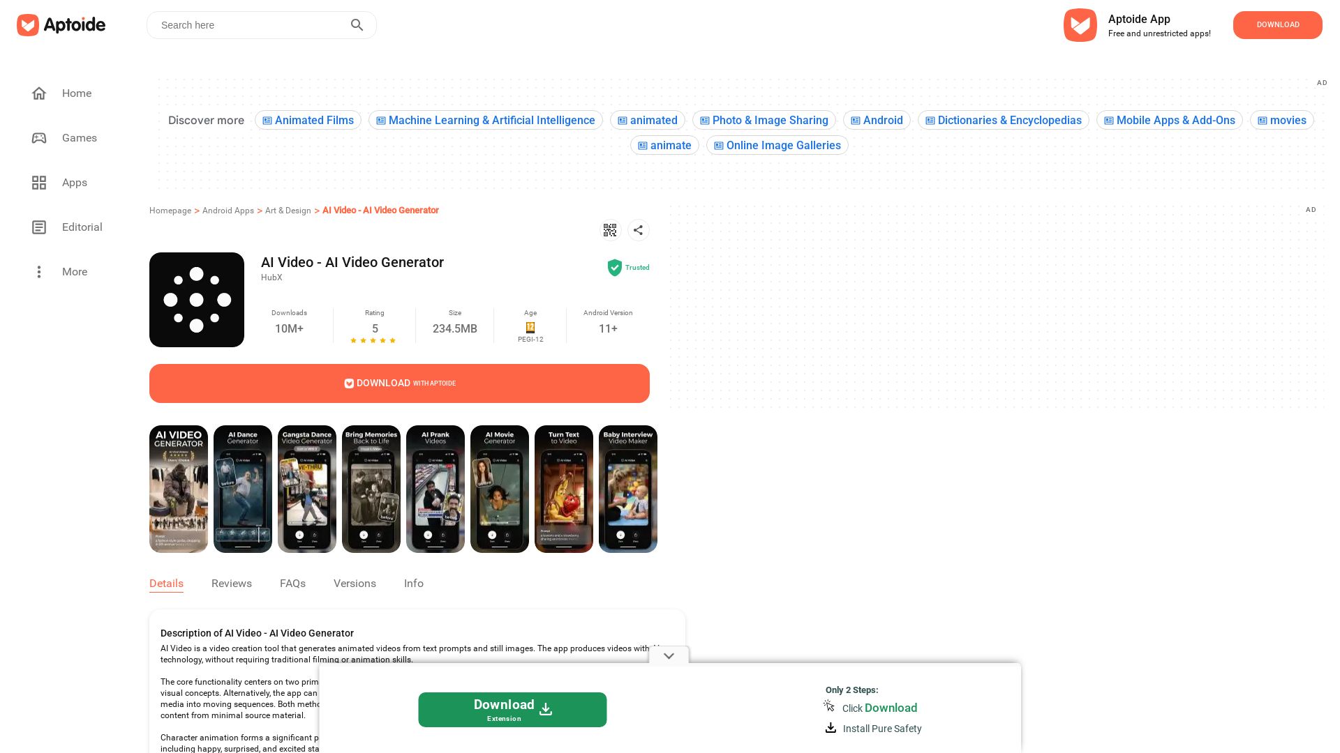Click the green Download Extension button
The image size is (1340, 753).
(x=512, y=710)
